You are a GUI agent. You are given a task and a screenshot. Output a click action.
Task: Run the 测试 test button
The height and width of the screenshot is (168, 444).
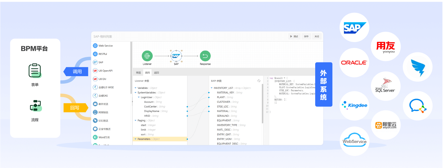click(294, 36)
